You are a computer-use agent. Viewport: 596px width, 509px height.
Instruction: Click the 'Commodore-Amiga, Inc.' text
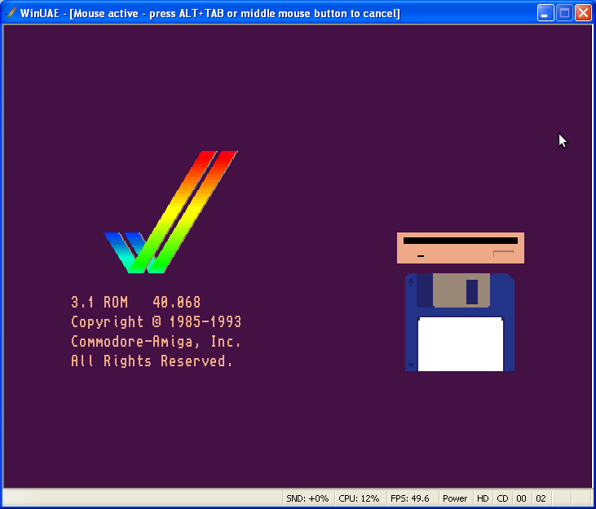[x=156, y=341]
